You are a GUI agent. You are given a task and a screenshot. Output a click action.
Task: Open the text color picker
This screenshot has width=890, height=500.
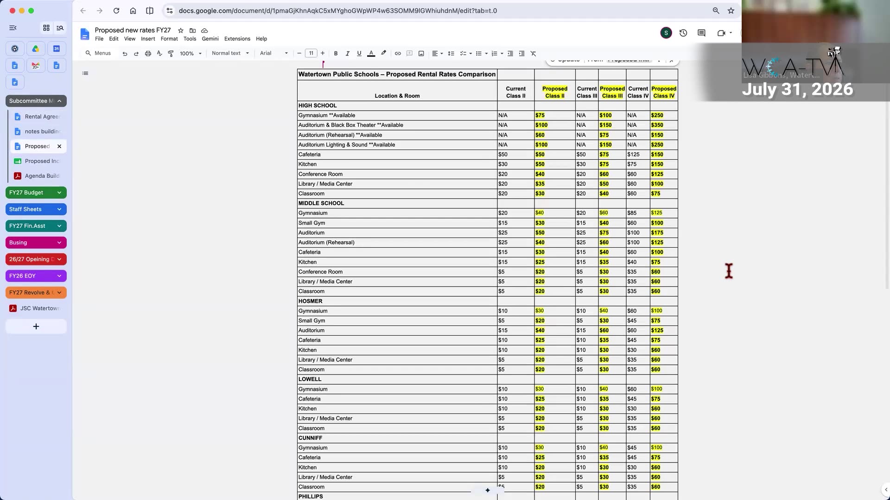pyautogui.click(x=371, y=54)
